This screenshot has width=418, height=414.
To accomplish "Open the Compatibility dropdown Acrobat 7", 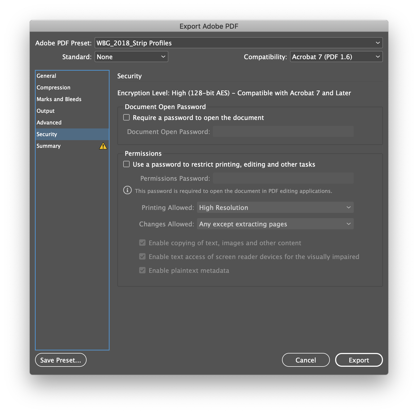I will click(336, 57).
